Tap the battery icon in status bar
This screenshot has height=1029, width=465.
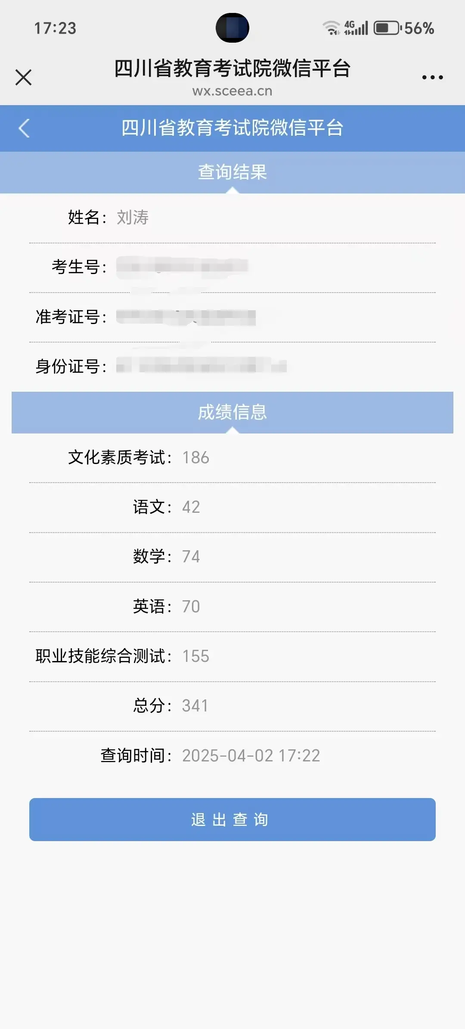[387, 28]
